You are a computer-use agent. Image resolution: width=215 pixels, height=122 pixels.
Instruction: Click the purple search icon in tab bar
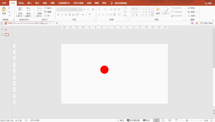click(x=192, y=23)
